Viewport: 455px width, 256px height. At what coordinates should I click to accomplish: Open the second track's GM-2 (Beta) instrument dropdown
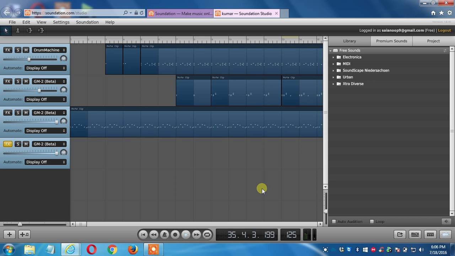pos(49,81)
